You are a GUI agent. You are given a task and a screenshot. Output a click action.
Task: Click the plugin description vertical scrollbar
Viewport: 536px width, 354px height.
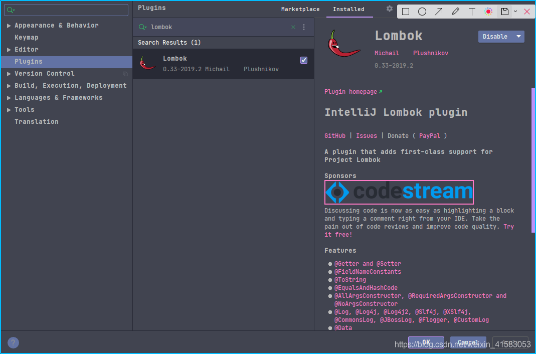(533, 160)
